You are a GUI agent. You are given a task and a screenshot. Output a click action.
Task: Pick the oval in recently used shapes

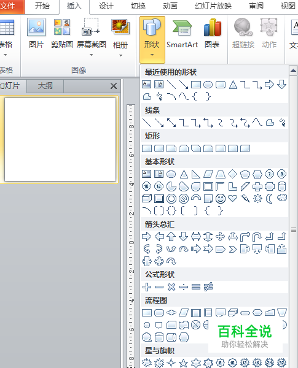pos(208,85)
